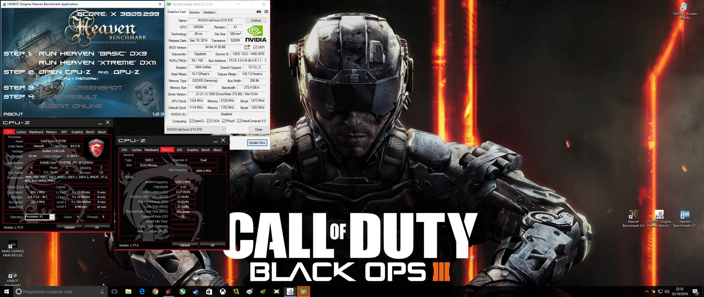This screenshot has width=704, height=297.
Task: Select the MARS GAMING MM4 MOUSE desktop icon
Action: (x=13, y=249)
